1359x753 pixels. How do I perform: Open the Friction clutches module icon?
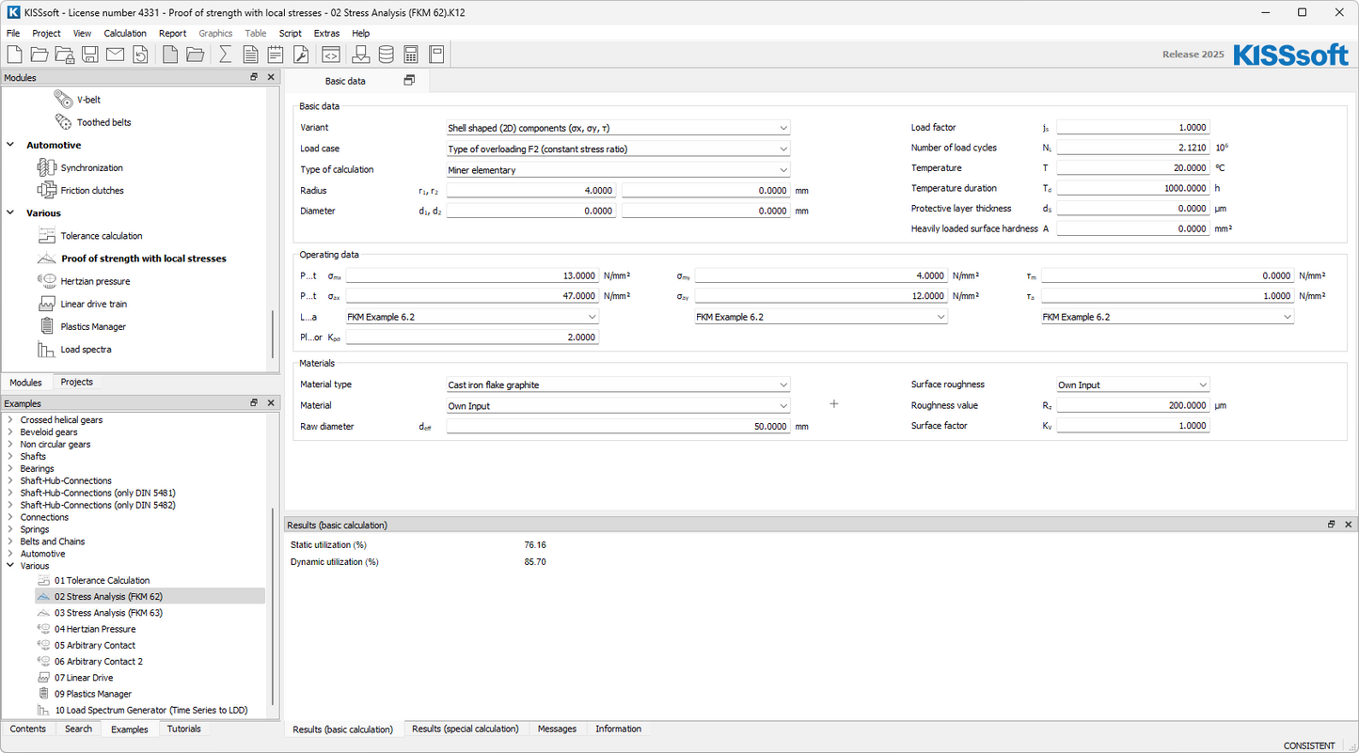[x=46, y=191]
